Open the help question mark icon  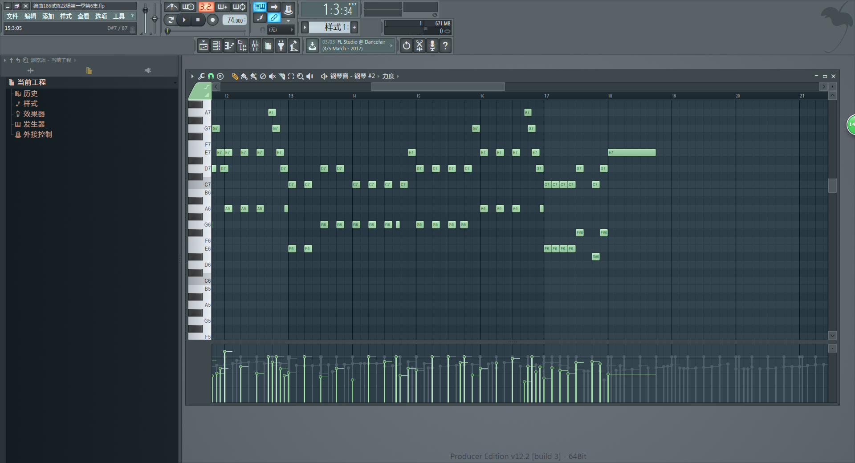click(x=445, y=46)
